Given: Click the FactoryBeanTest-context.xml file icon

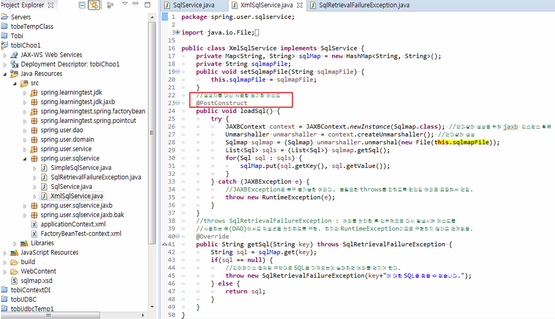Looking at the screenshot, I should pos(34,233).
